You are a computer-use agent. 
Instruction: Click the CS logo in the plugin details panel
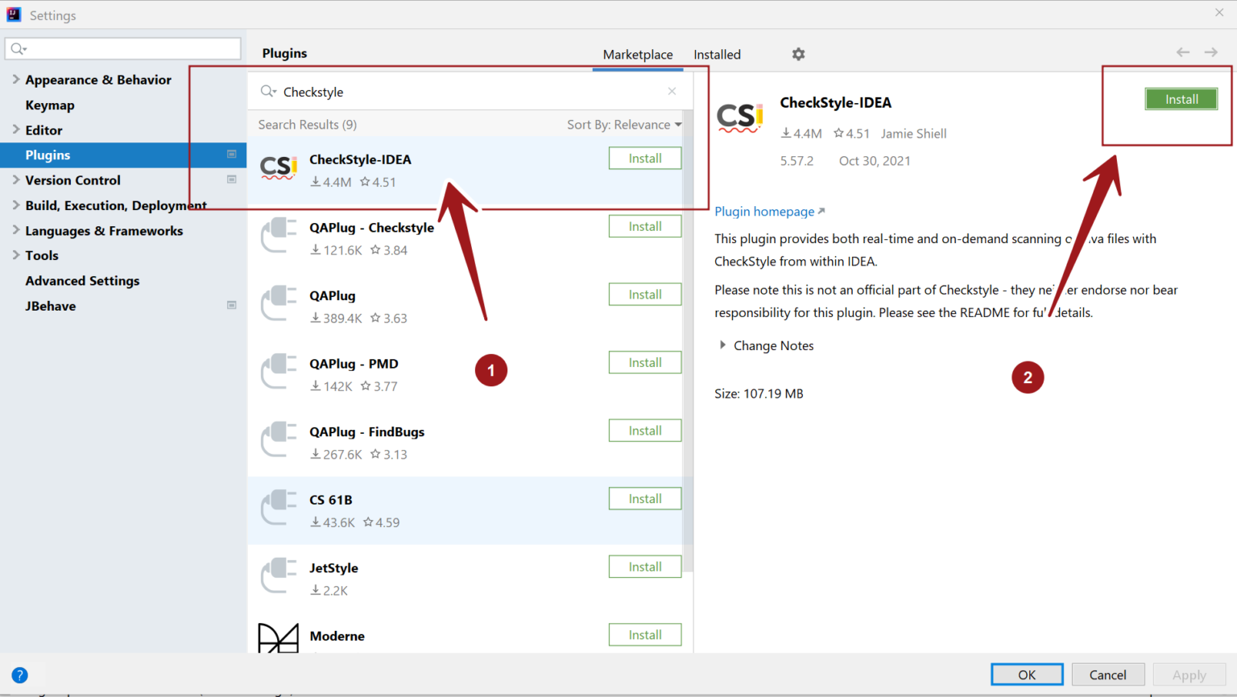(738, 116)
